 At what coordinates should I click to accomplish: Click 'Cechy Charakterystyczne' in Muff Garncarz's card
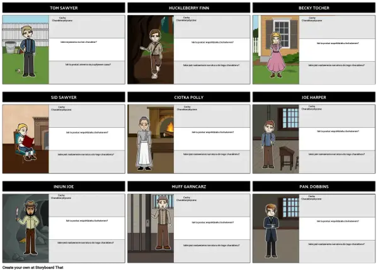coord(186,198)
